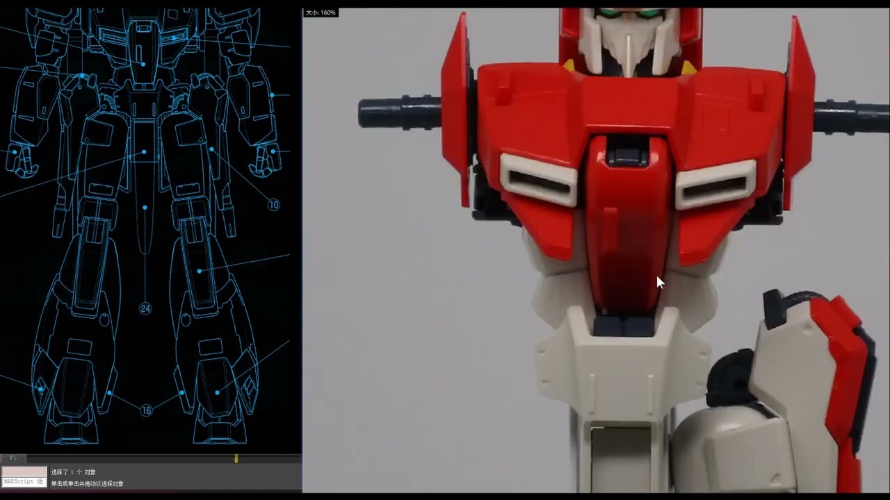Click the blueprint callout number 16
The image size is (890, 500).
tap(146, 410)
